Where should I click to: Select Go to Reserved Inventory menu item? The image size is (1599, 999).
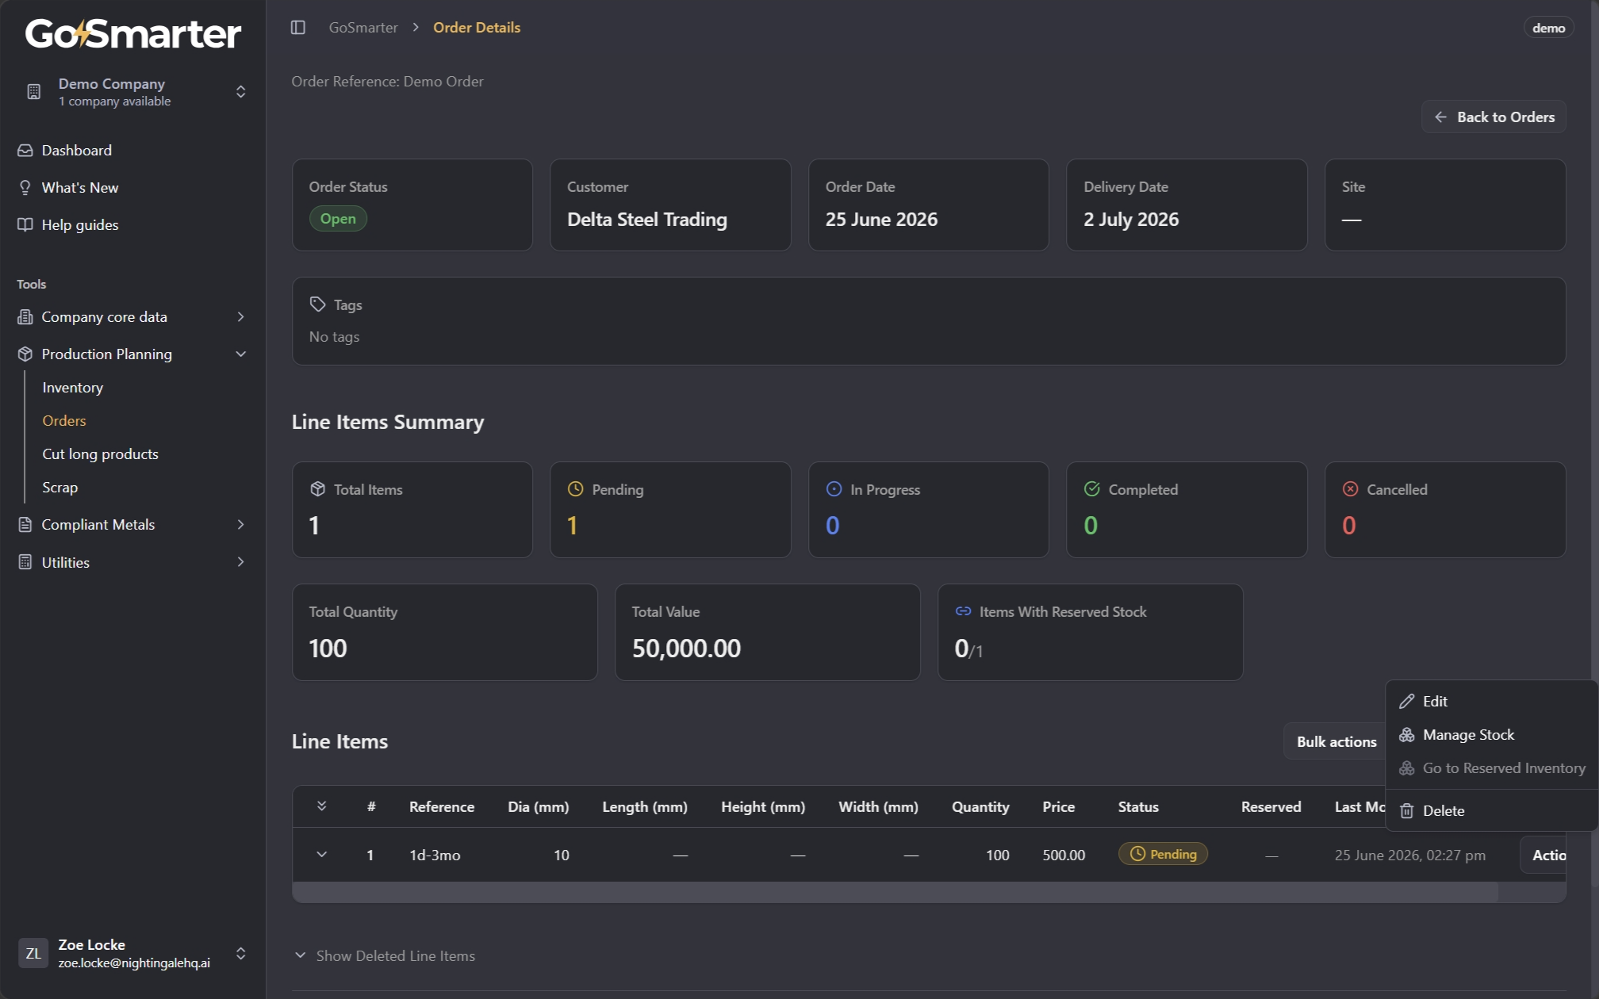click(x=1491, y=768)
